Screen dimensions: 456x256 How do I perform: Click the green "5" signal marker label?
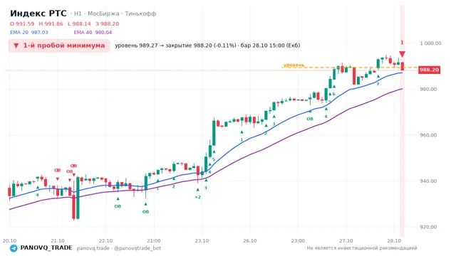click(x=214, y=159)
